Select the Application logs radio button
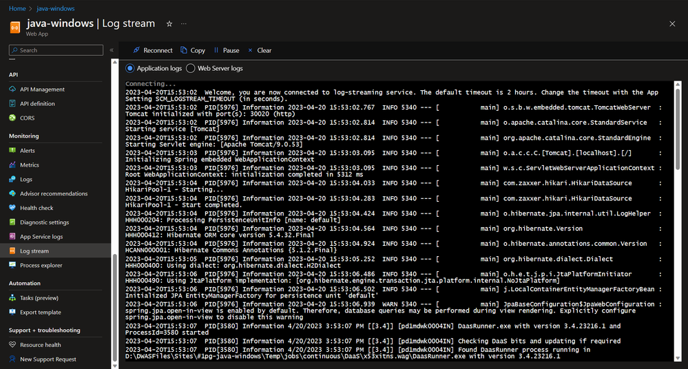688x369 pixels. pyautogui.click(x=130, y=68)
